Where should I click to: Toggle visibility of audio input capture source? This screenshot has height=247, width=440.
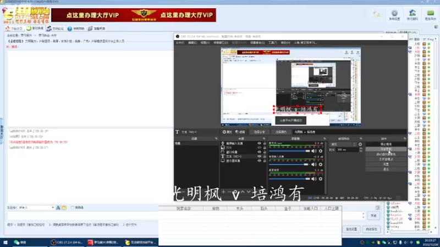coord(259,143)
